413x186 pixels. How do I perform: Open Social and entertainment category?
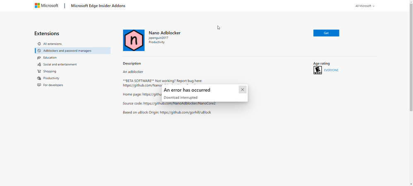point(60,64)
